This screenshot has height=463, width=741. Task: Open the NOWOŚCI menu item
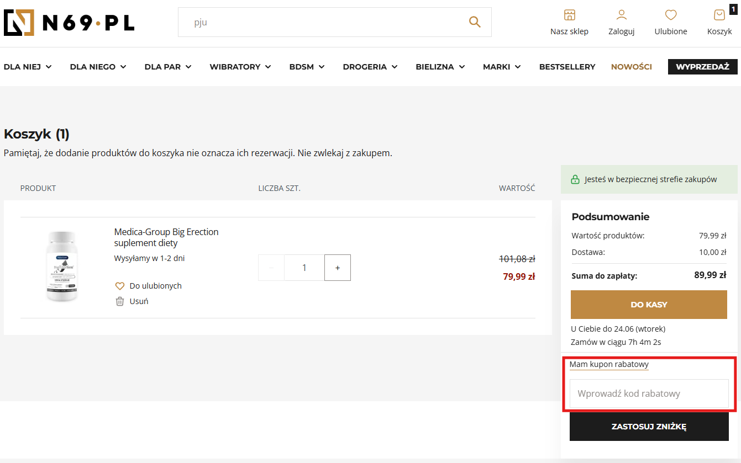pyautogui.click(x=631, y=67)
